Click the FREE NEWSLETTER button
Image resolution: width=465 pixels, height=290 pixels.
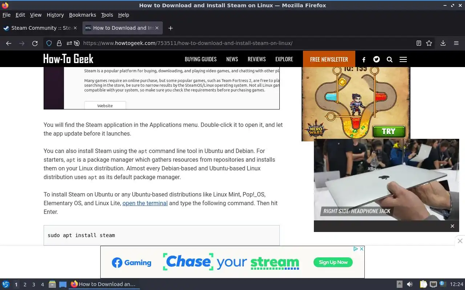[329, 59]
